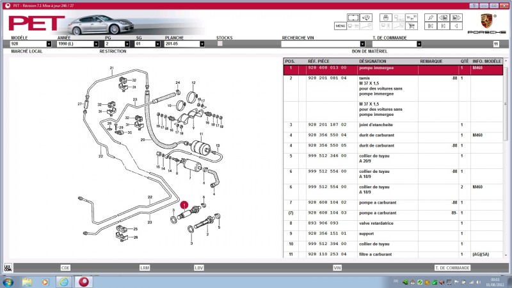Click the RECHERCHE VIN input field

click(x=321, y=44)
